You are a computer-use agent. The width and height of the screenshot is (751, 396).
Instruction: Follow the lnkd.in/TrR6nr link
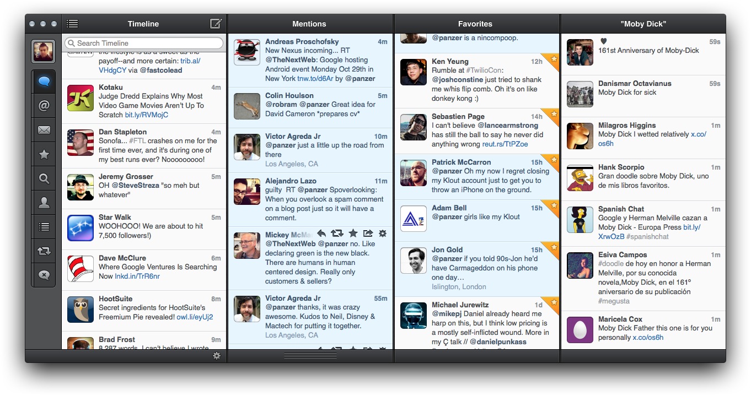tap(137, 276)
